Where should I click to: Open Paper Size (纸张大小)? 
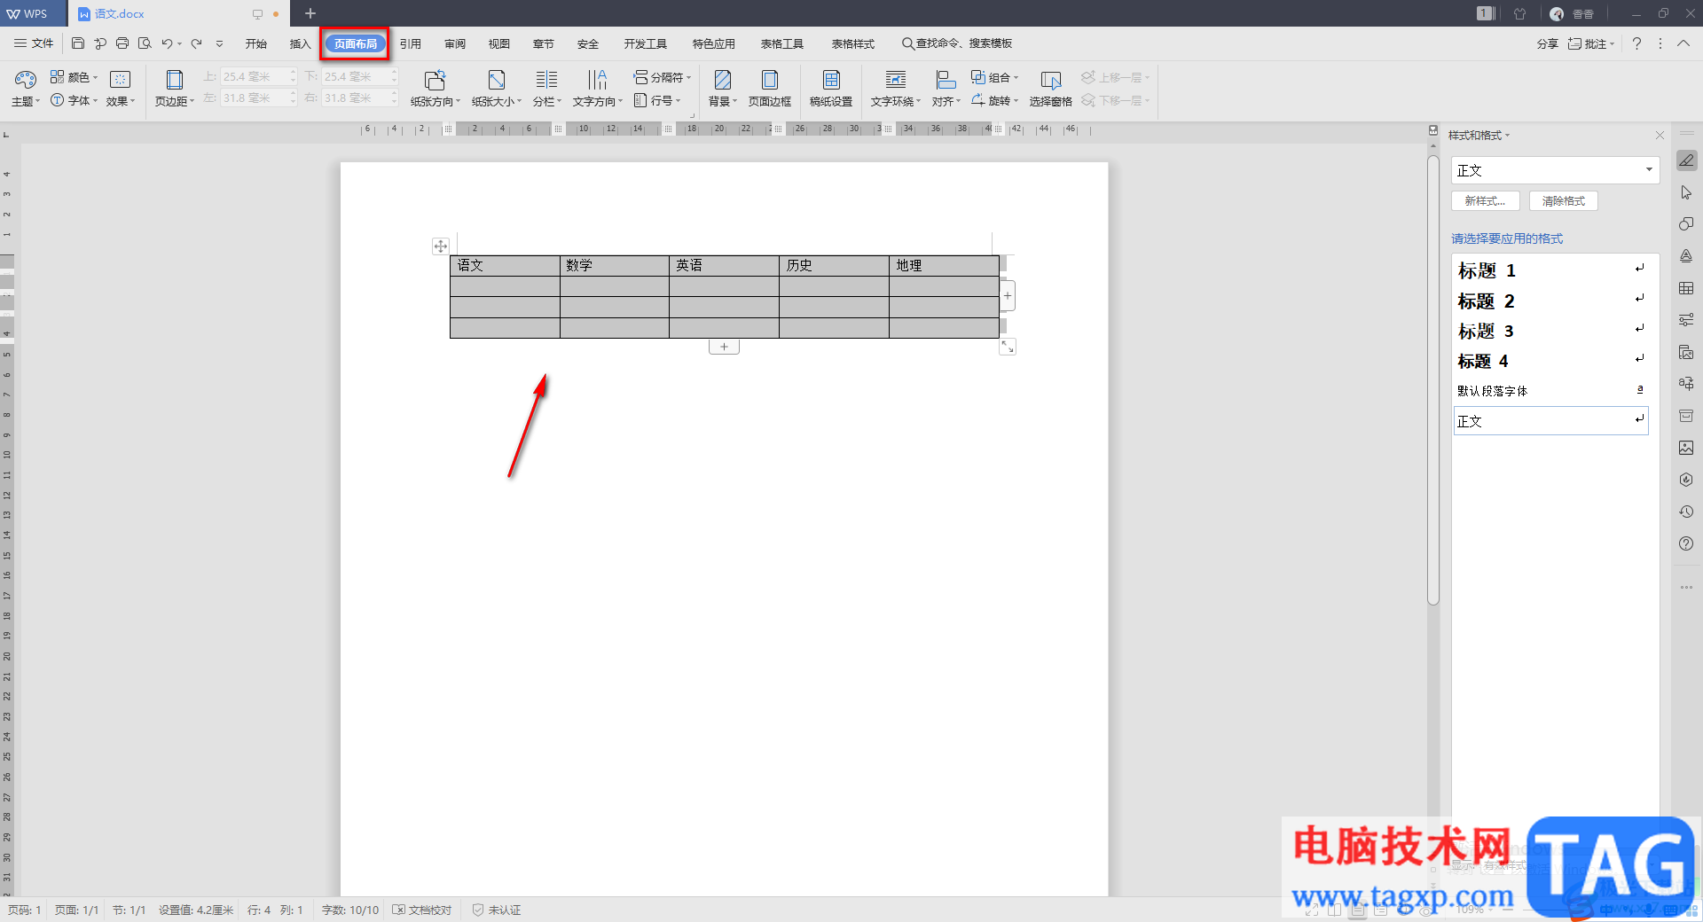pos(497,88)
